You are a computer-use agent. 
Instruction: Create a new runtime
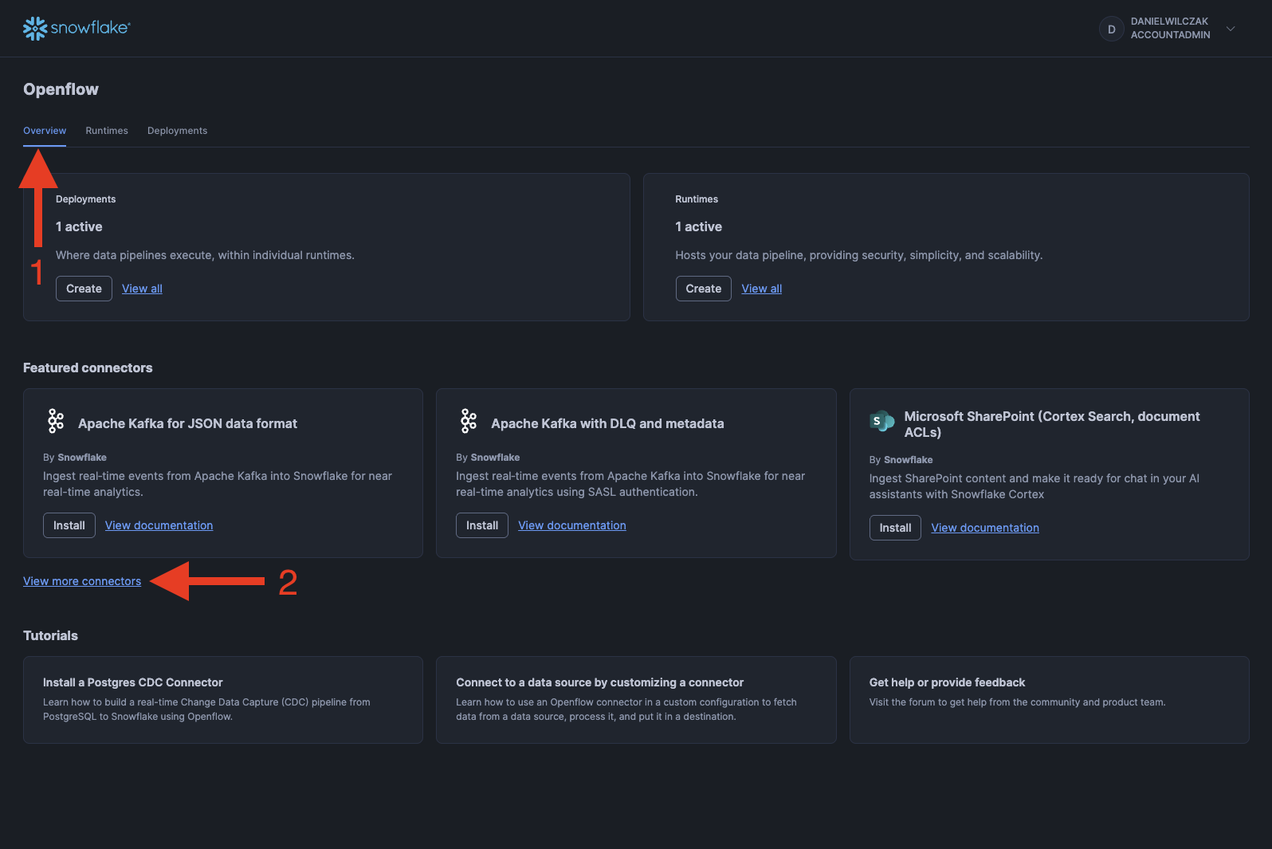tap(703, 289)
